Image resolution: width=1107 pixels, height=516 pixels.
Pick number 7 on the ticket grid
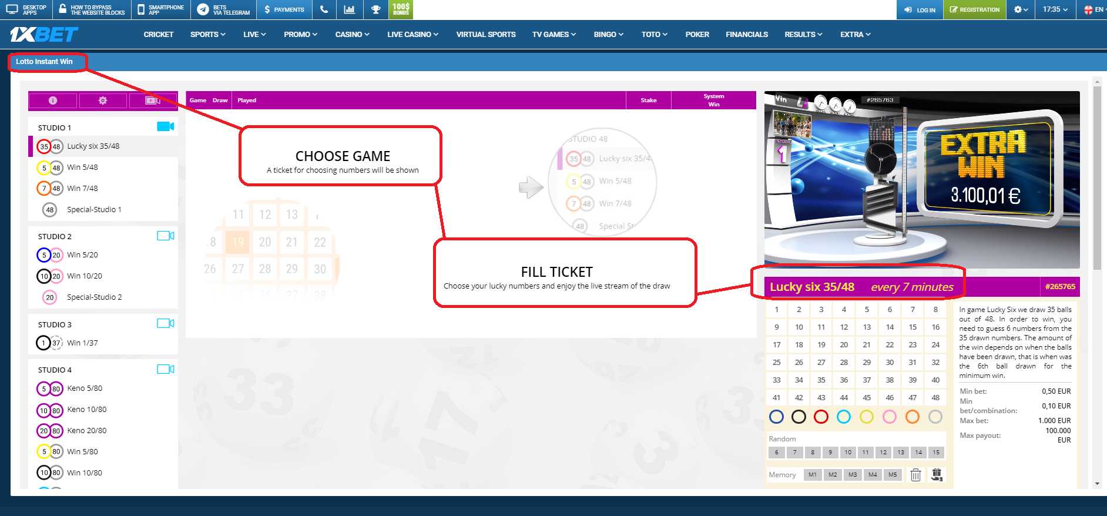point(913,310)
